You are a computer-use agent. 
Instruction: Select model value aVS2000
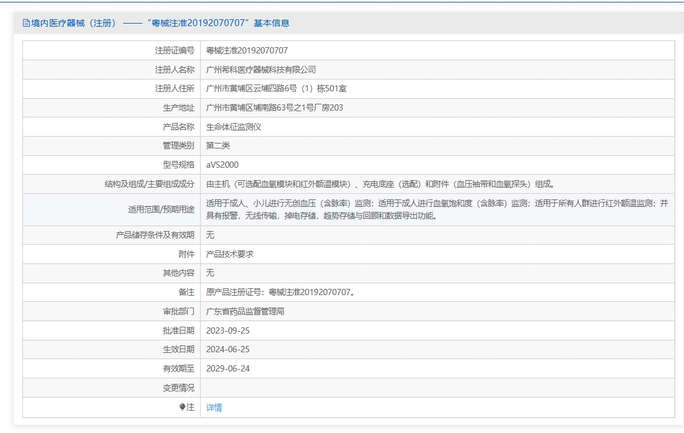[222, 165]
